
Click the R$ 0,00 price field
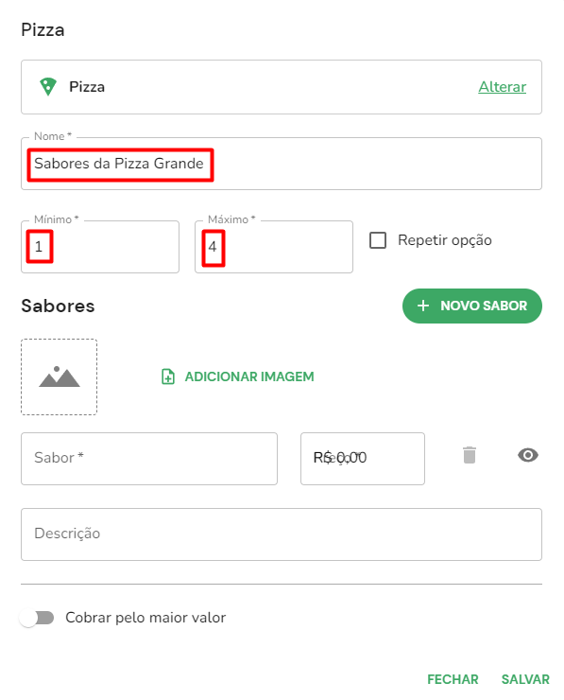(363, 459)
